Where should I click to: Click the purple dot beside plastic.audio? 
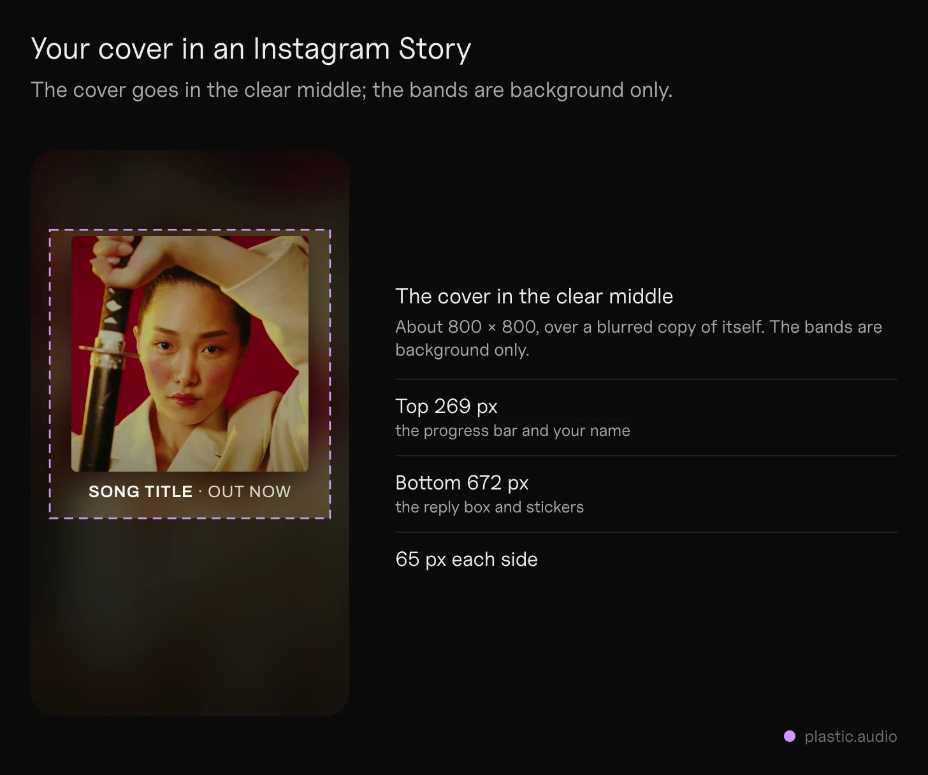click(790, 736)
